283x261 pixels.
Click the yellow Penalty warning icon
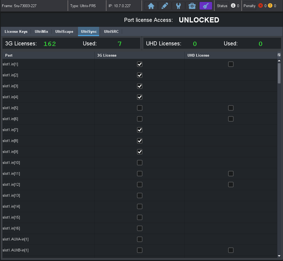pyautogui.click(x=270, y=6)
